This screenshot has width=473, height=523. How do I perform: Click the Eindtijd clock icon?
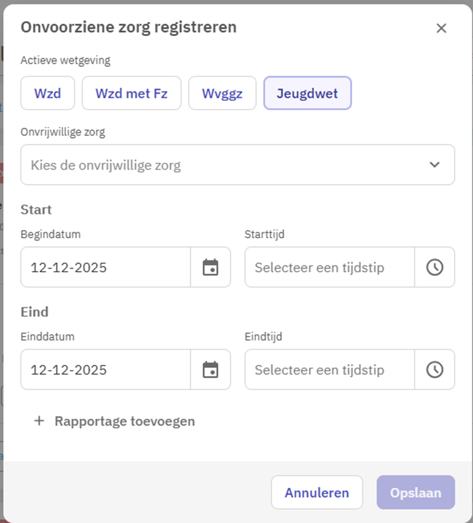coord(434,370)
